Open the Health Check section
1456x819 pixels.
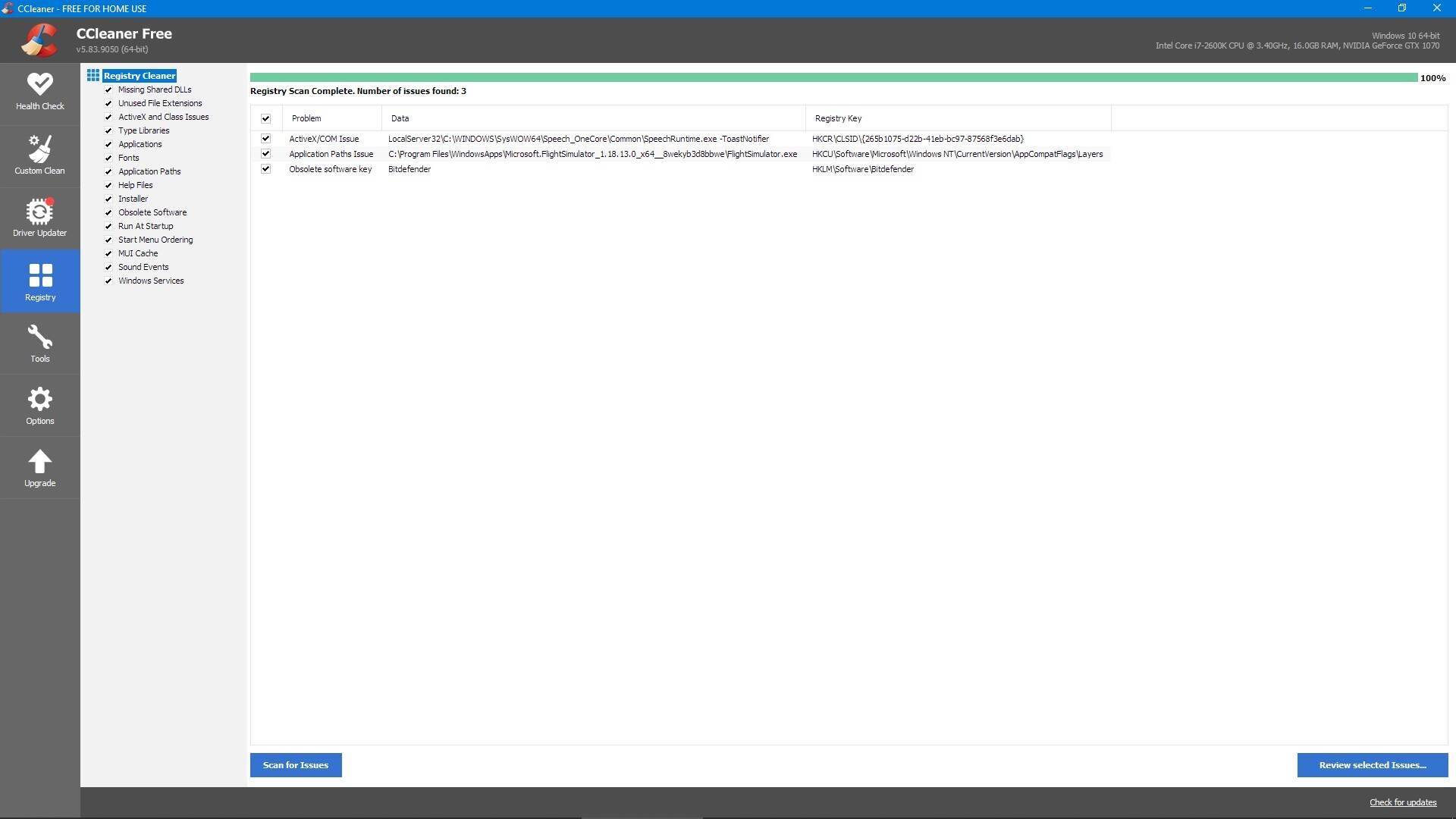pyautogui.click(x=39, y=91)
